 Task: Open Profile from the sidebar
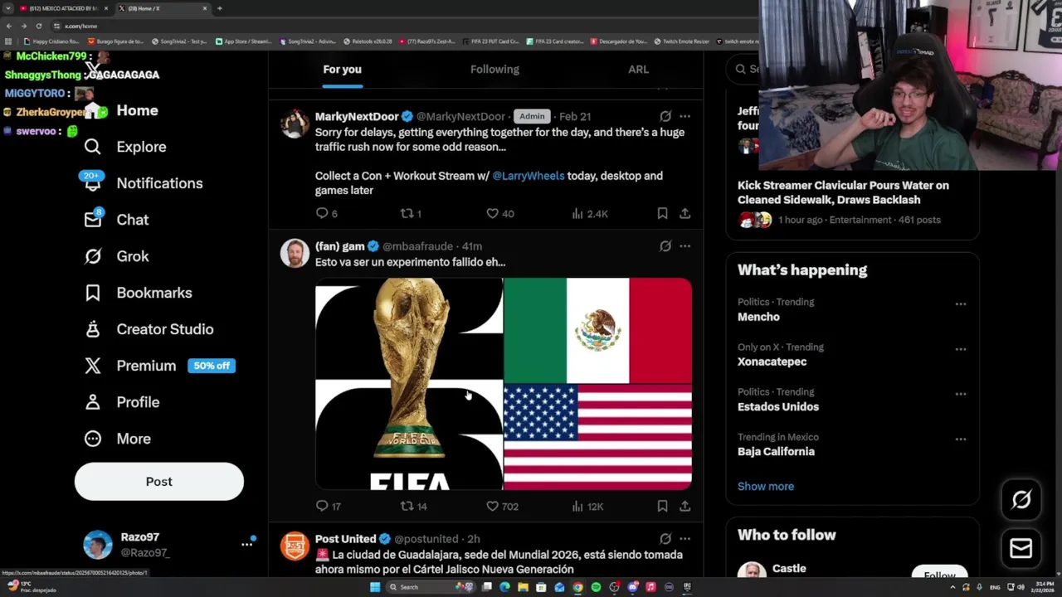pyautogui.click(x=121, y=402)
